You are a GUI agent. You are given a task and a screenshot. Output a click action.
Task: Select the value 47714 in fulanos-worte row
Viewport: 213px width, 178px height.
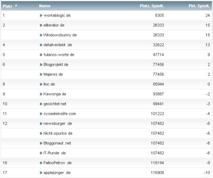159,55
